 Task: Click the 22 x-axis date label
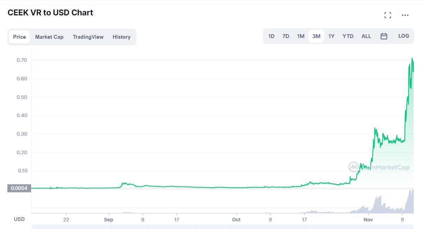click(x=66, y=220)
